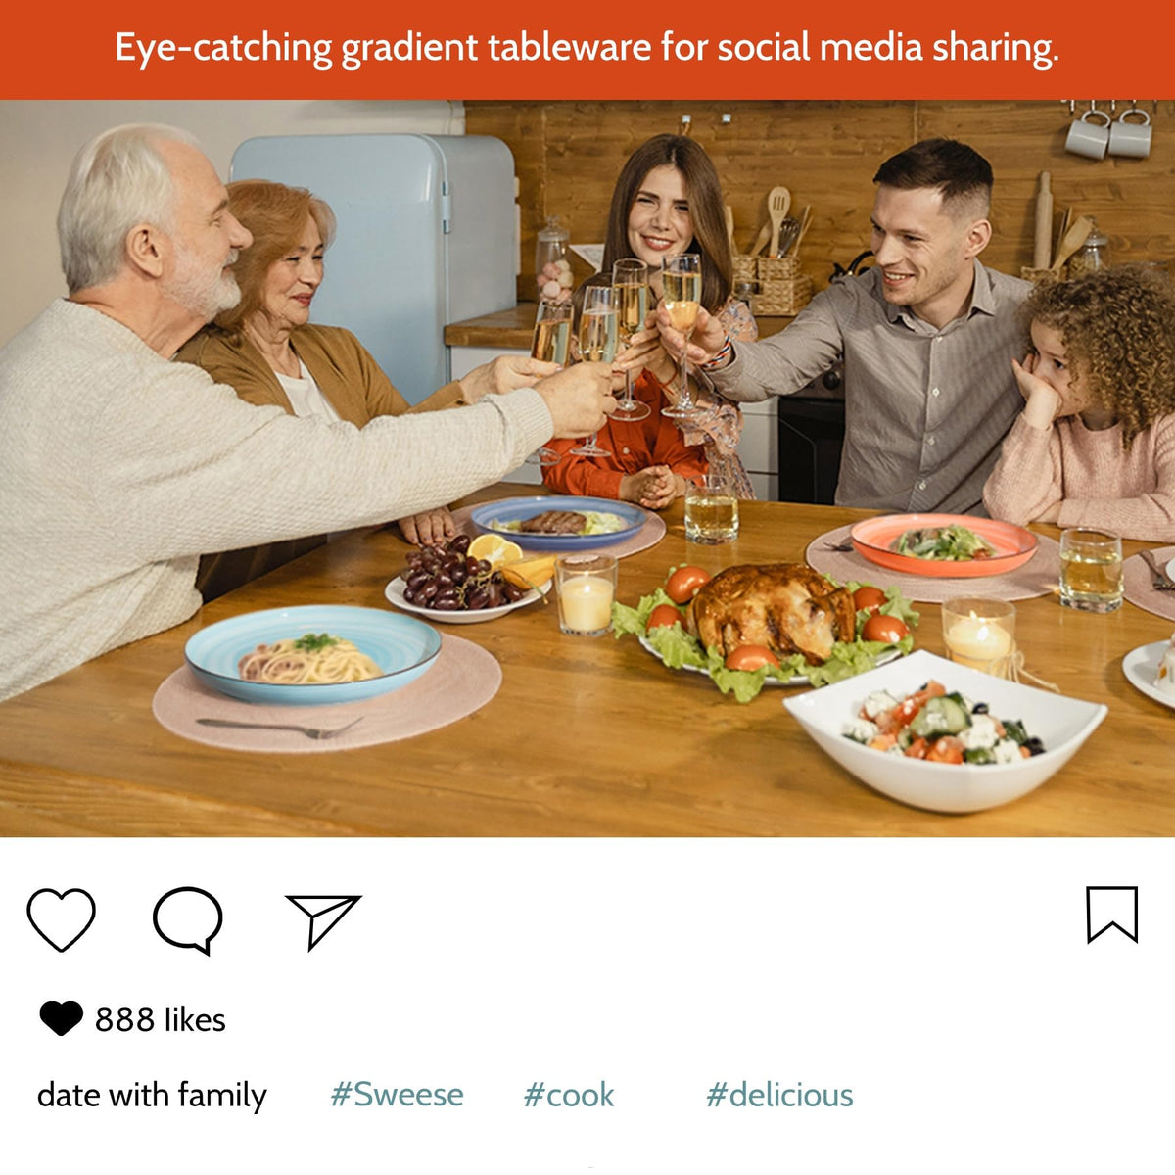Save the post using the bookmark icon

pyautogui.click(x=1112, y=915)
